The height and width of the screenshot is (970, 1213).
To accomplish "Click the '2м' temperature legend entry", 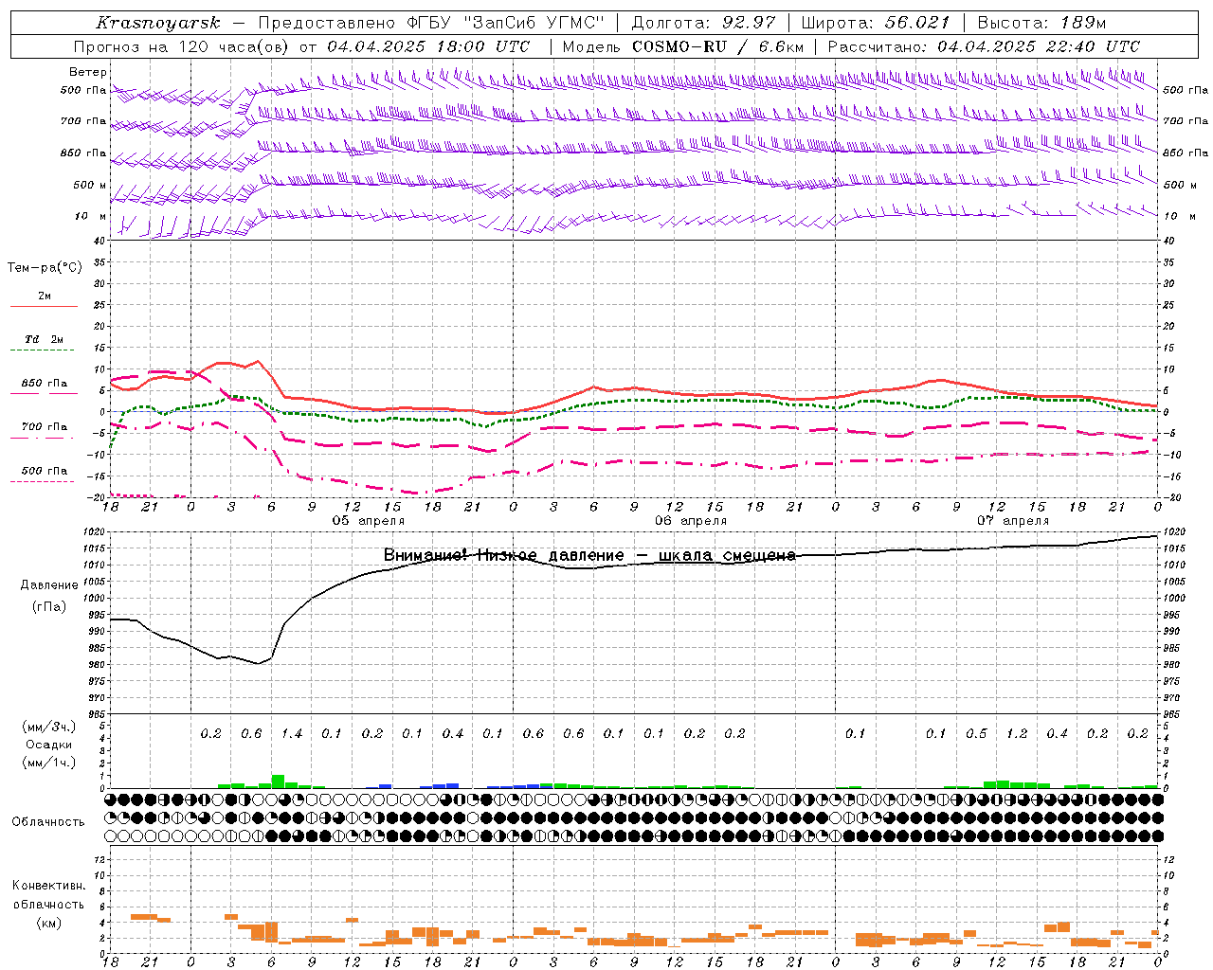I will click(45, 296).
